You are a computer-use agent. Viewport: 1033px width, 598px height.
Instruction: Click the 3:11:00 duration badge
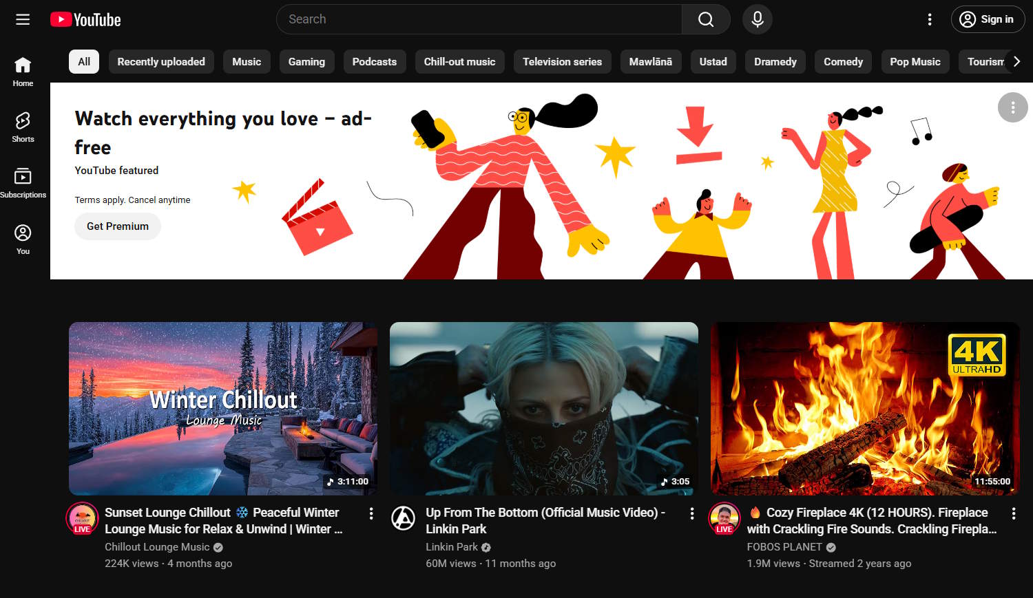pyautogui.click(x=348, y=482)
